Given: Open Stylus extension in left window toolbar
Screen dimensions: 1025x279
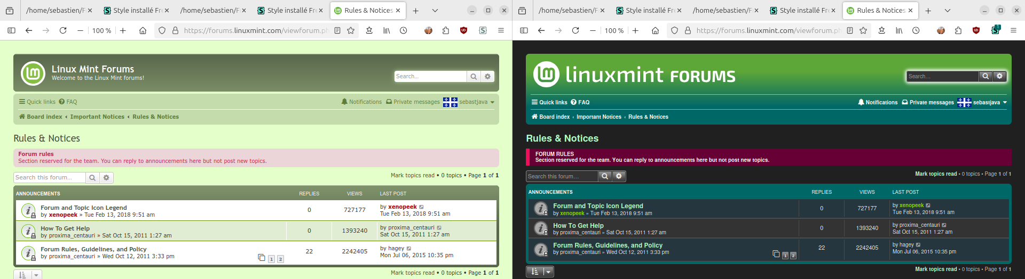Looking at the screenshot, I should [x=483, y=30].
